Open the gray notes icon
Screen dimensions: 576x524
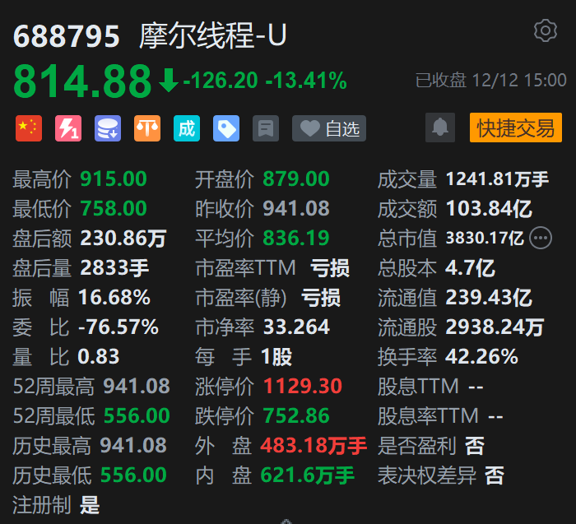(x=266, y=128)
